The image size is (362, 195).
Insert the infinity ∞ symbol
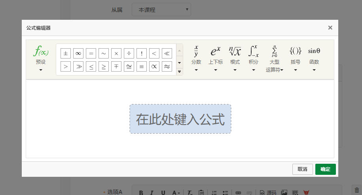point(78,53)
